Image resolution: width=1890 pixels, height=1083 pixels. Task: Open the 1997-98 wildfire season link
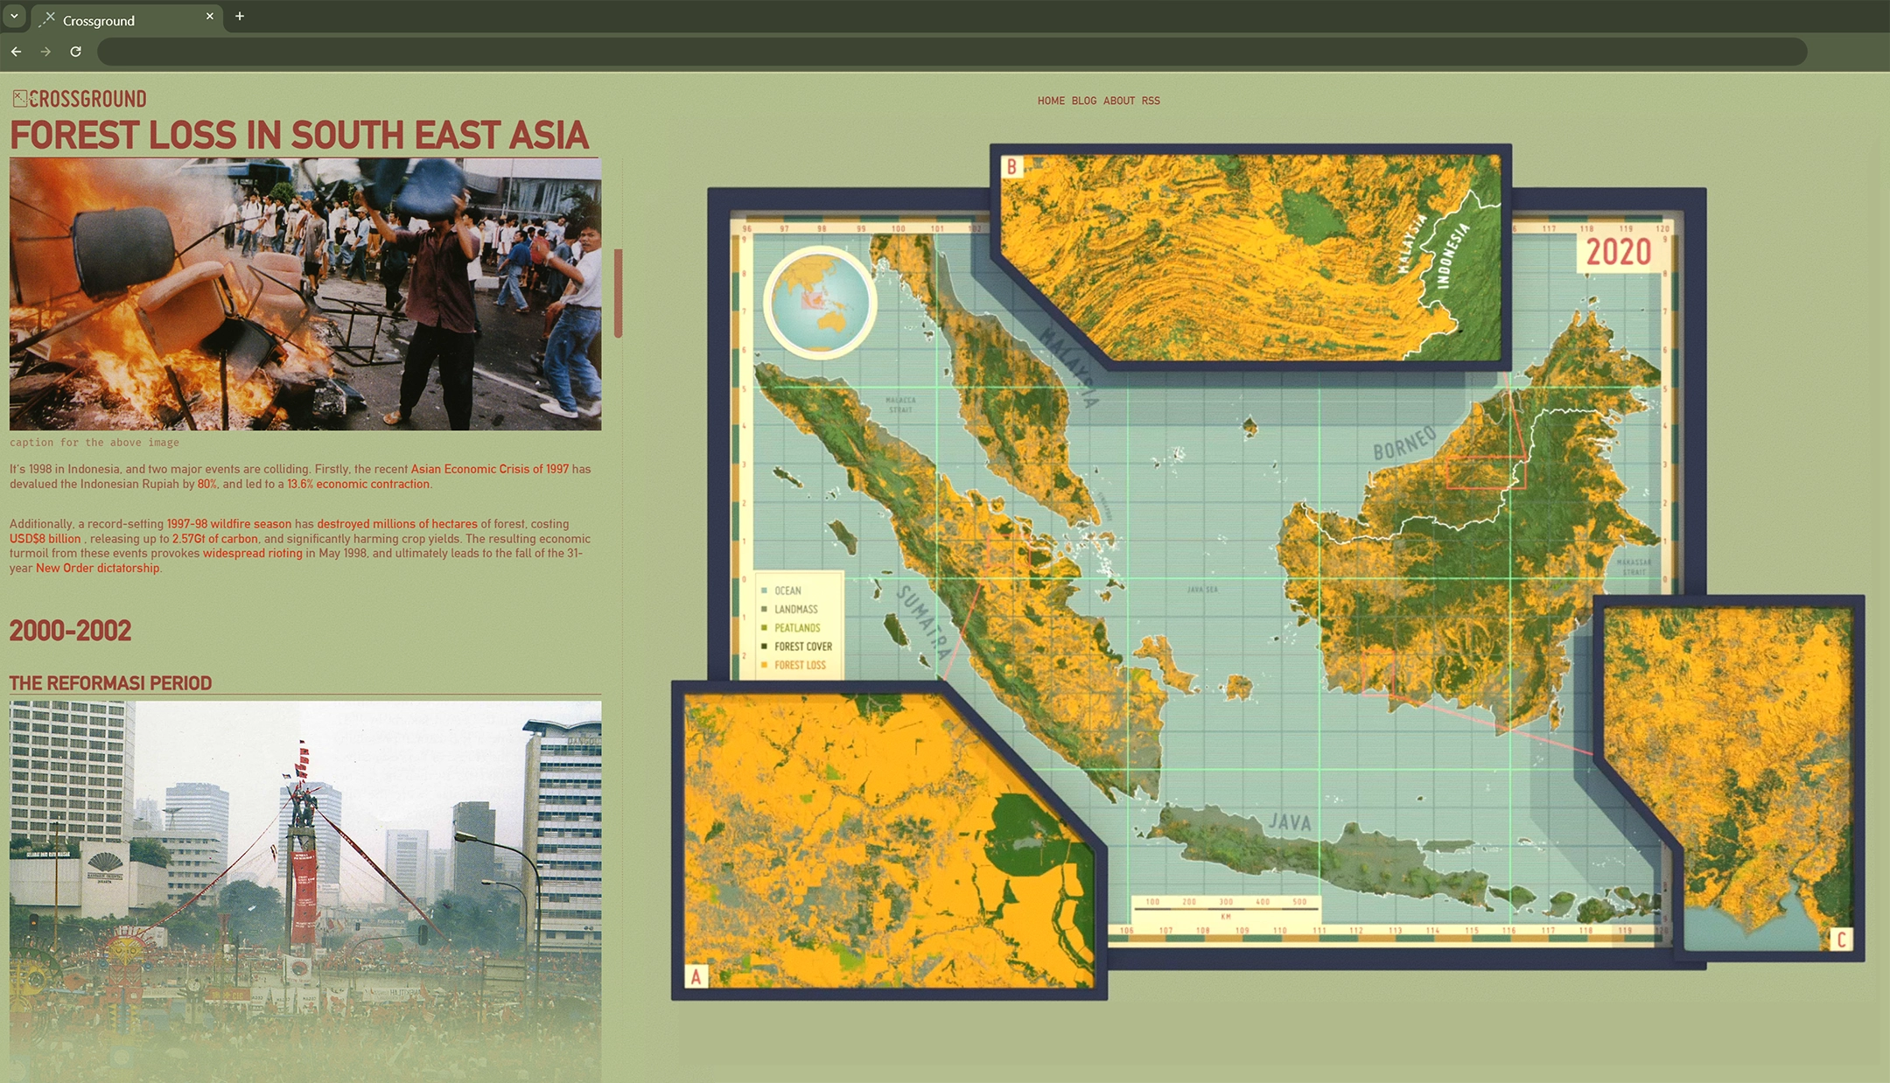point(228,525)
